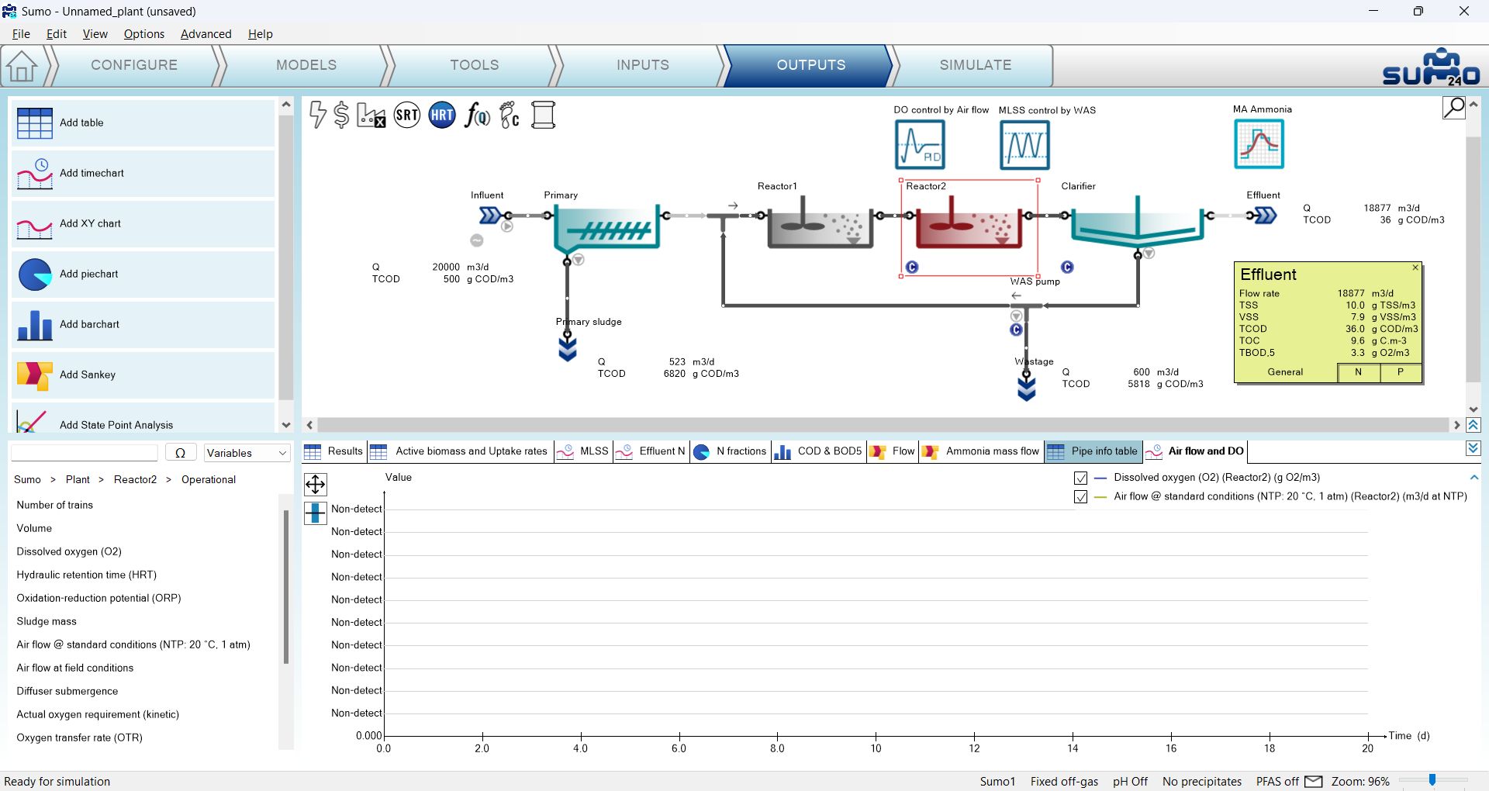
Task: Click the Add table button
Action: click(x=143, y=123)
